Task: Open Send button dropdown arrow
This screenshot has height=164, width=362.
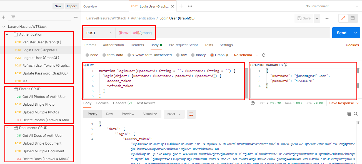Action: [x=355, y=33]
